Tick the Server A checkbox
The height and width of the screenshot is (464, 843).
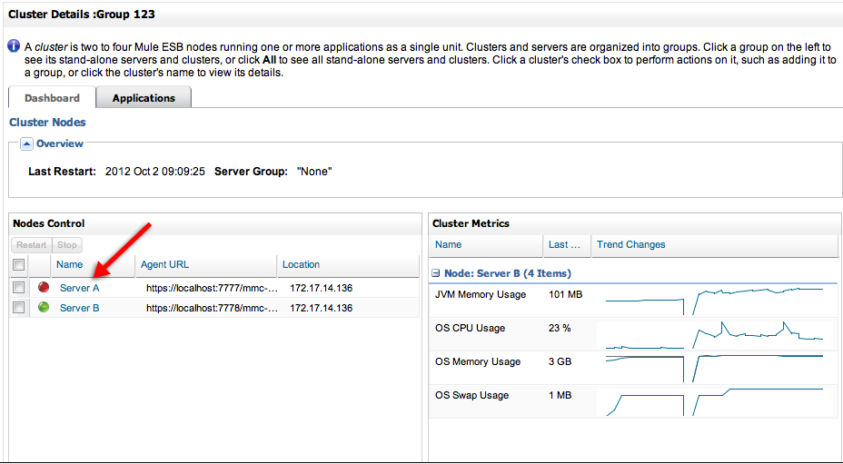coord(19,288)
